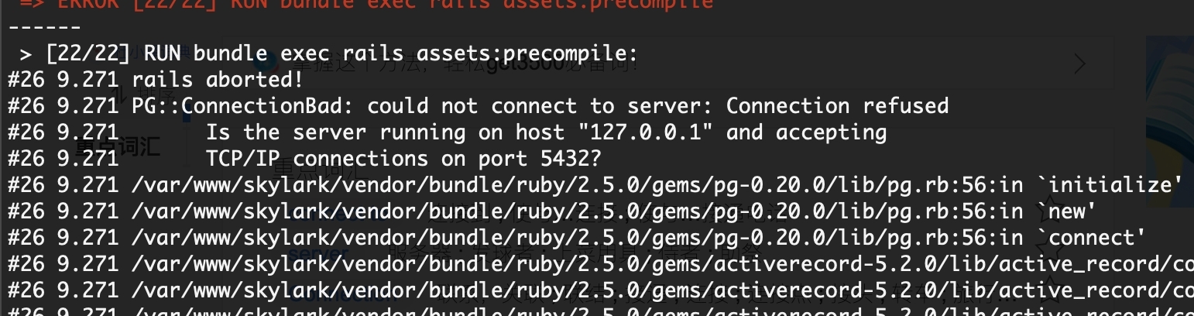The width and height of the screenshot is (1194, 316).
Task: Click the faint right chevron arrow behind terminal
Action: [x=1079, y=64]
